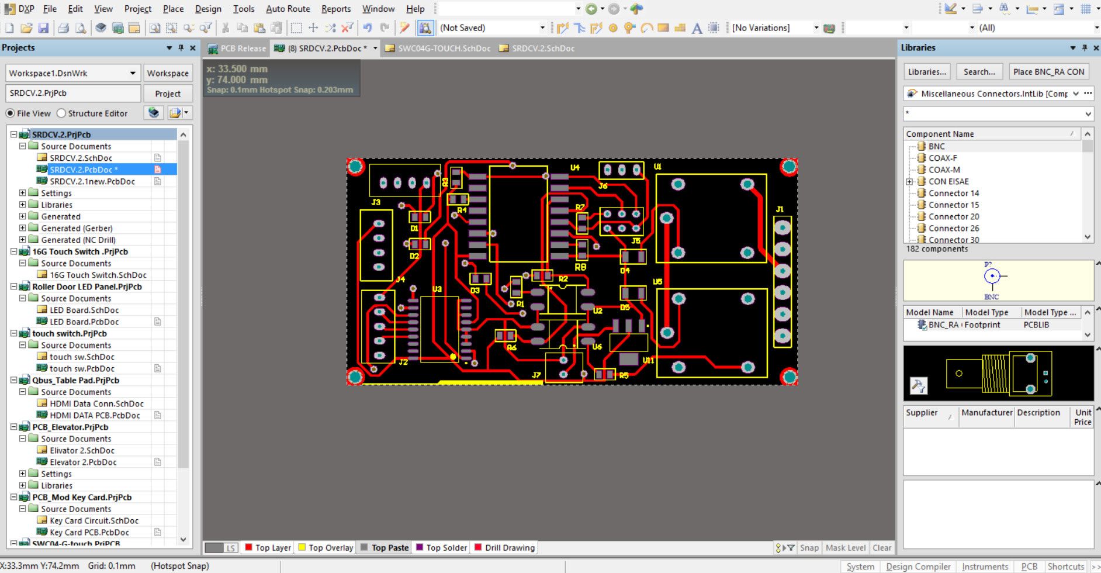The height and width of the screenshot is (573, 1101).
Task: Expand the Settings folder under SRDCV.2.PrjPcb
Action: pos(23,193)
